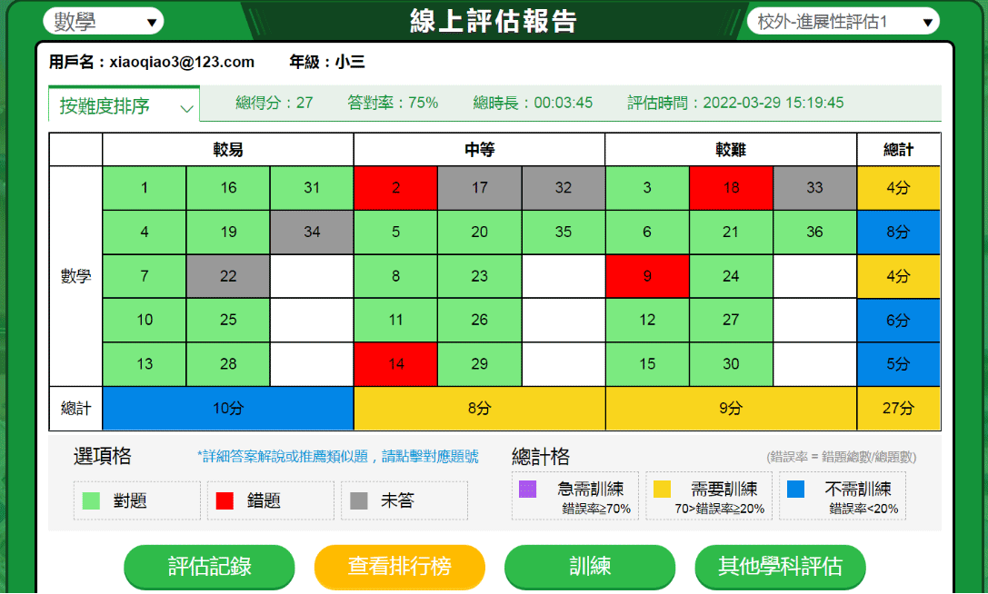Select correct question number 26
The image size is (988, 594).
point(480,320)
